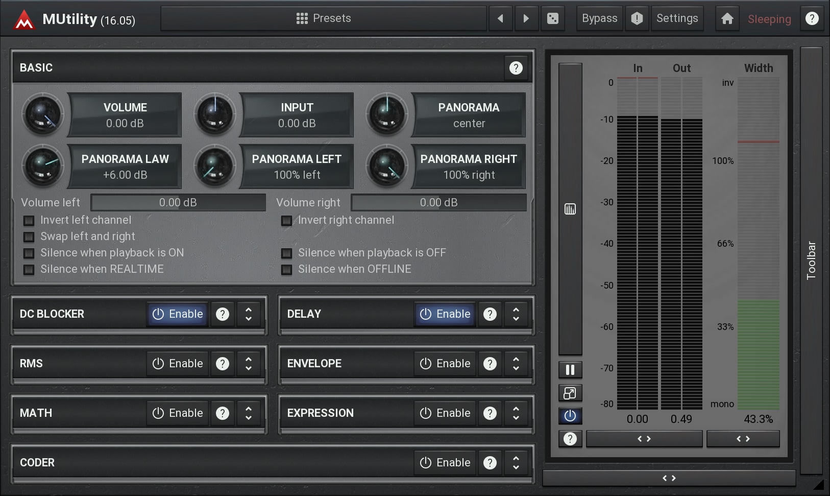Click the PANORAMA LEFT knob
Image resolution: width=830 pixels, height=496 pixels.
pos(215,166)
